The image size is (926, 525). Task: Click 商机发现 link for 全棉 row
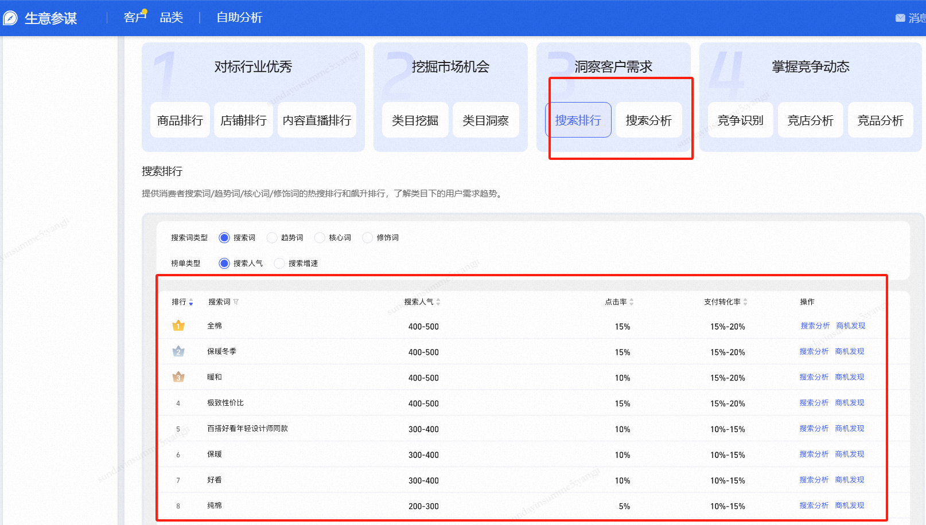pos(850,326)
